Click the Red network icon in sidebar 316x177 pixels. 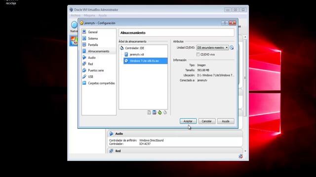84,64
